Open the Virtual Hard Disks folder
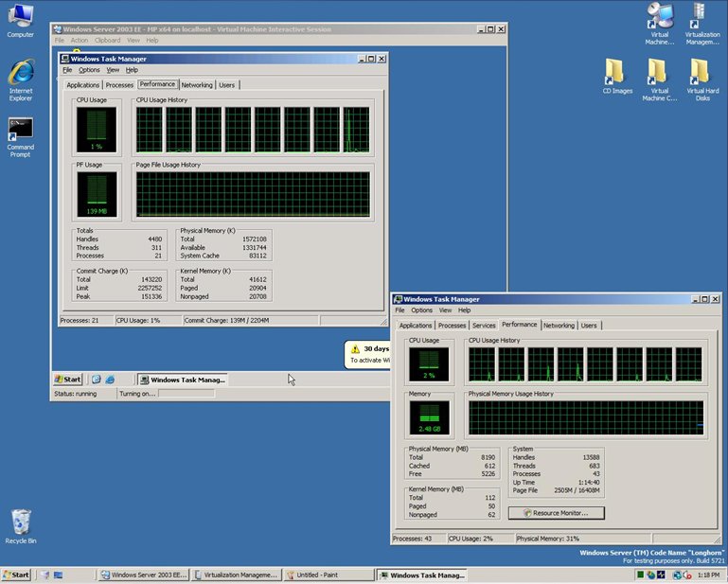This screenshot has height=584, width=728. click(702, 80)
